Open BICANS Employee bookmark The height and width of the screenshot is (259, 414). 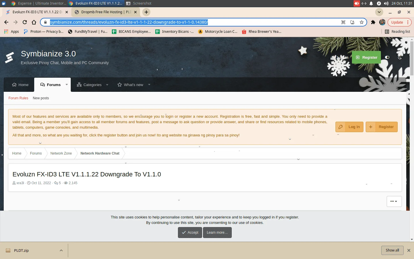(131, 32)
